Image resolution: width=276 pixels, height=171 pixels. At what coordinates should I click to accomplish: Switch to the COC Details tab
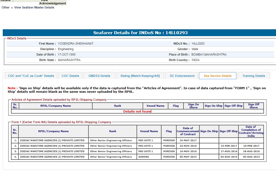point(70,76)
